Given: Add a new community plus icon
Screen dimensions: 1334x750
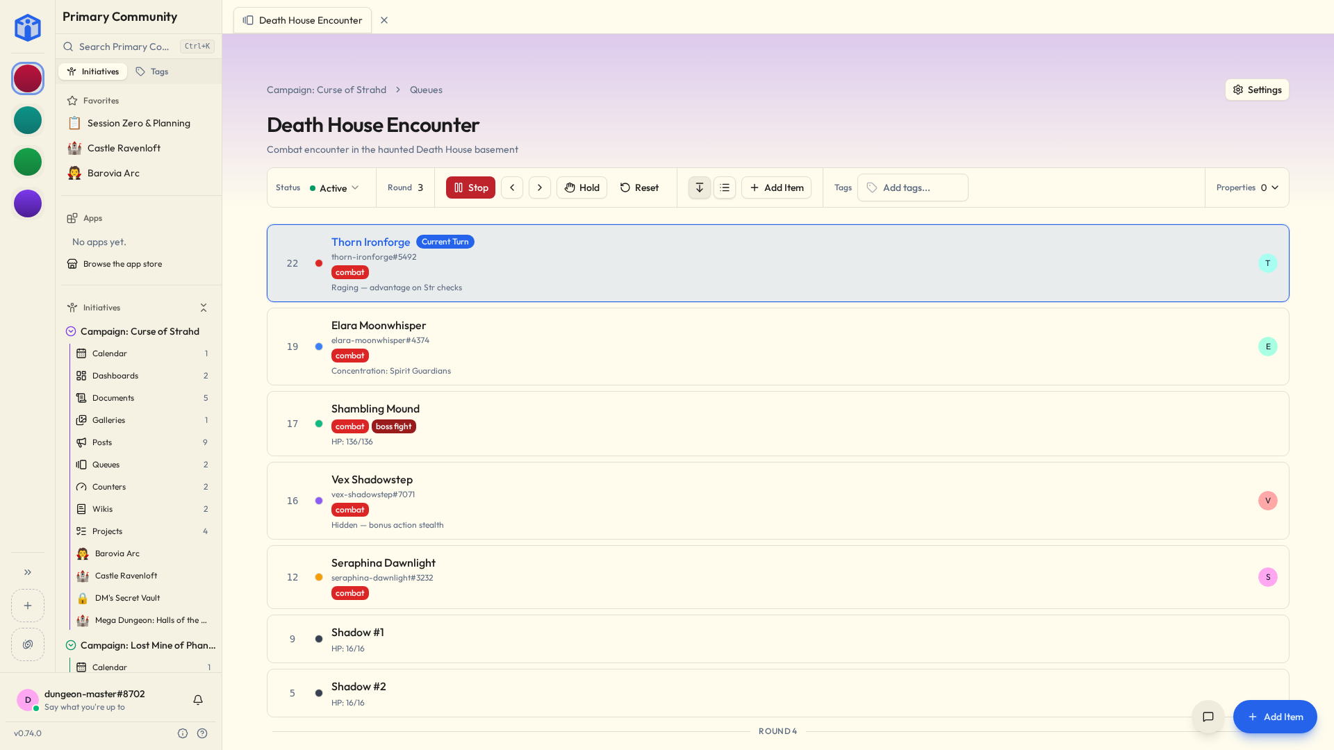Looking at the screenshot, I should coord(28,606).
